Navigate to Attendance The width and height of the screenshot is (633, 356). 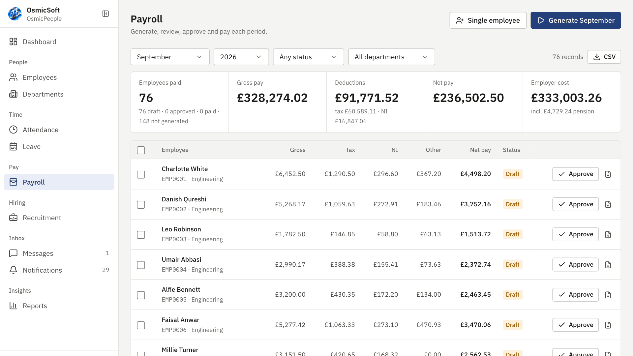coord(59,130)
